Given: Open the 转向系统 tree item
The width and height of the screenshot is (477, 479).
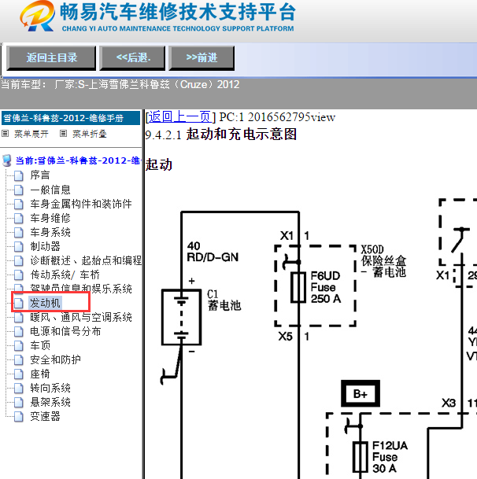Looking at the screenshot, I should [50, 388].
